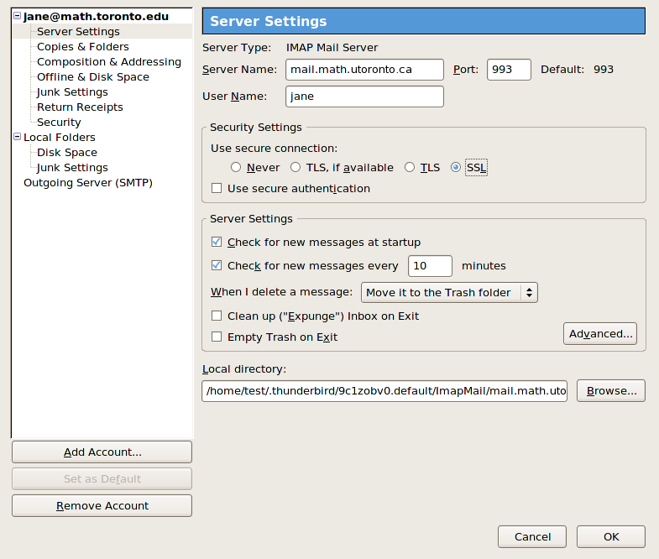Open Offline & Disk Space settings
The image size is (659, 559).
pos(93,77)
